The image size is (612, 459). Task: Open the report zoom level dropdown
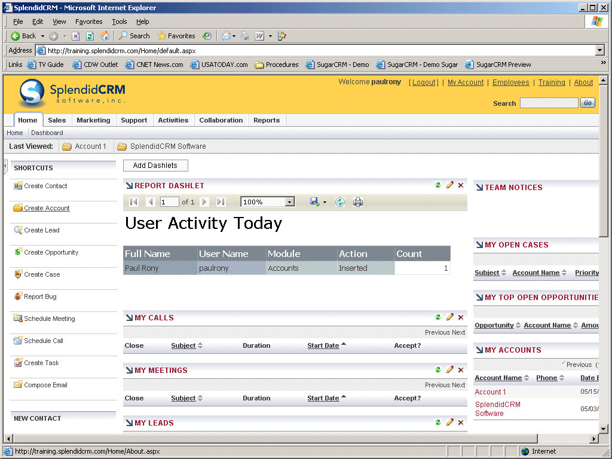290,202
